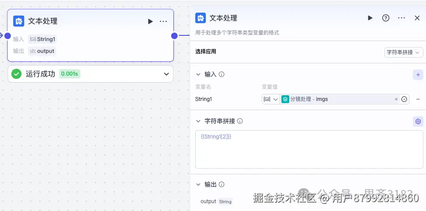Open side panel more options menu
426x211 pixels.
[402, 18]
